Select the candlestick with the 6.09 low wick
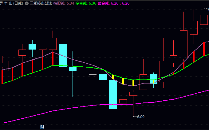The image size is (209, 130). [133, 94]
